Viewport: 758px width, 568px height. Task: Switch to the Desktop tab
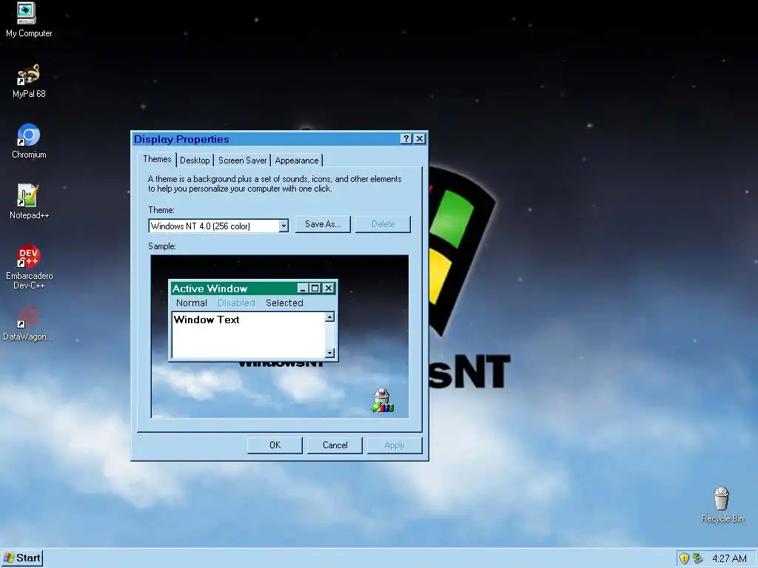(x=195, y=160)
